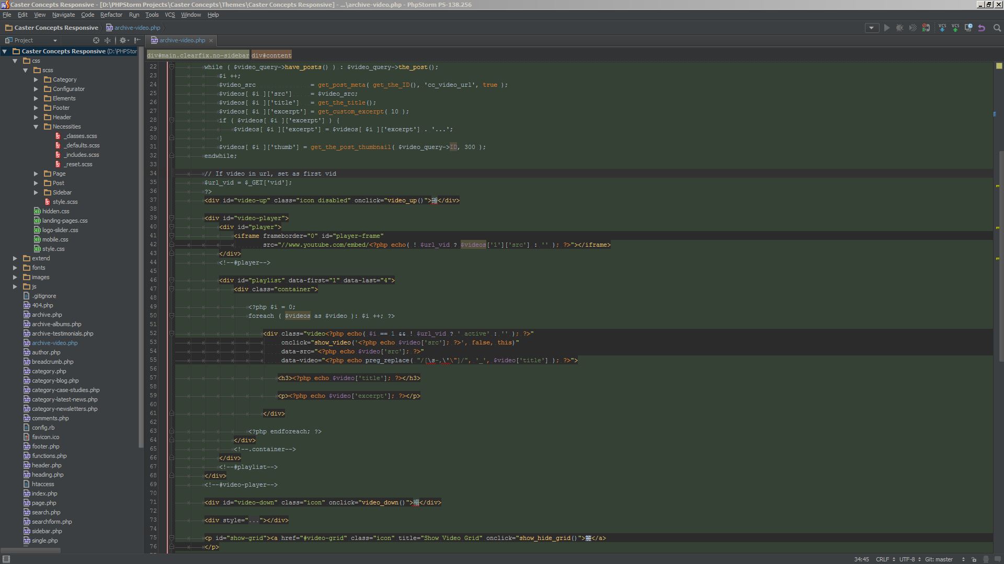Toggle fold marker at line 52
The image size is (1004, 564).
click(171, 333)
